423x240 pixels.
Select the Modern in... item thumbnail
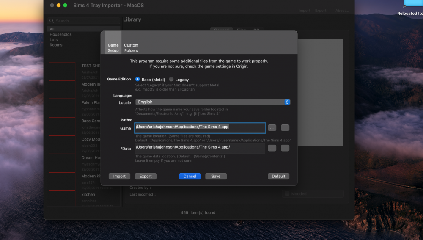[62, 90]
